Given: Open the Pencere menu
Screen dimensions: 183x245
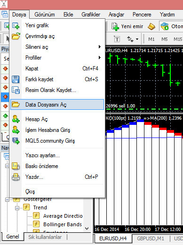Looking at the screenshot, I should point(142,15).
